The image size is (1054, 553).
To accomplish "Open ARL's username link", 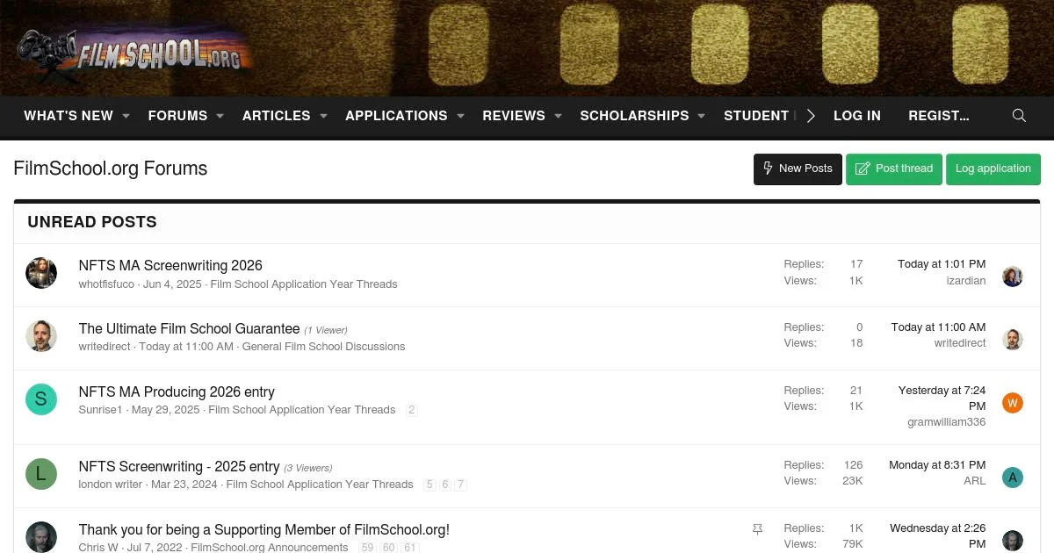I will click(x=975, y=481).
